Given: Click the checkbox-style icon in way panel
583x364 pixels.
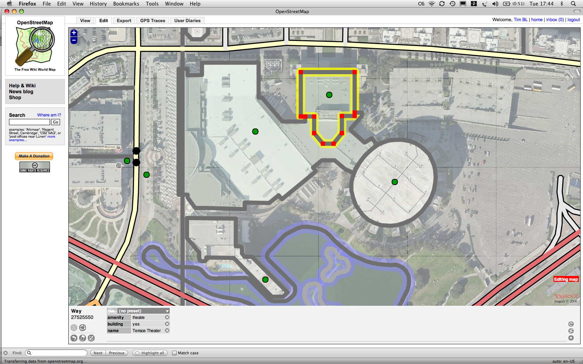Looking at the screenshot, I should tap(91, 338).
